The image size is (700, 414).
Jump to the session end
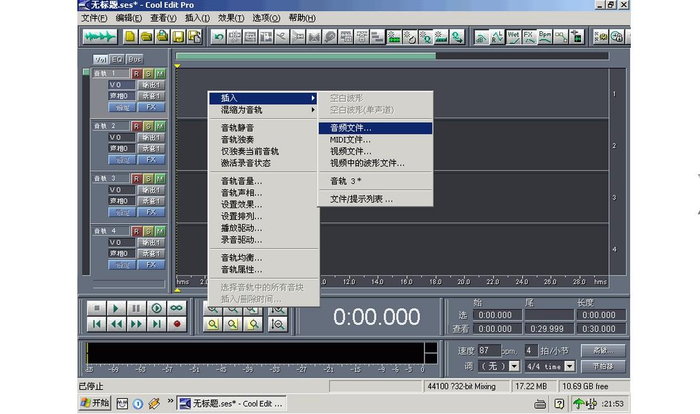(x=156, y=324)
